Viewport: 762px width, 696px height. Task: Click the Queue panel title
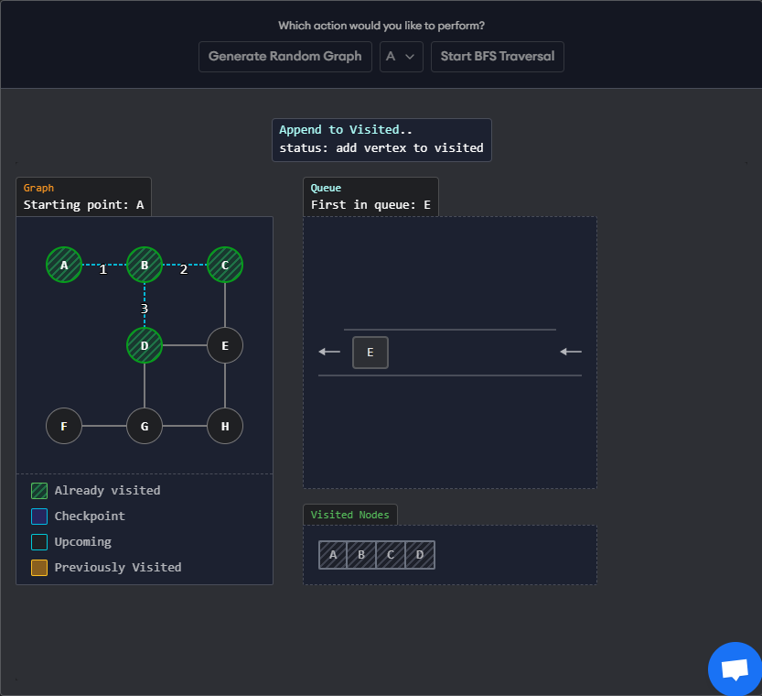point(326,189)
